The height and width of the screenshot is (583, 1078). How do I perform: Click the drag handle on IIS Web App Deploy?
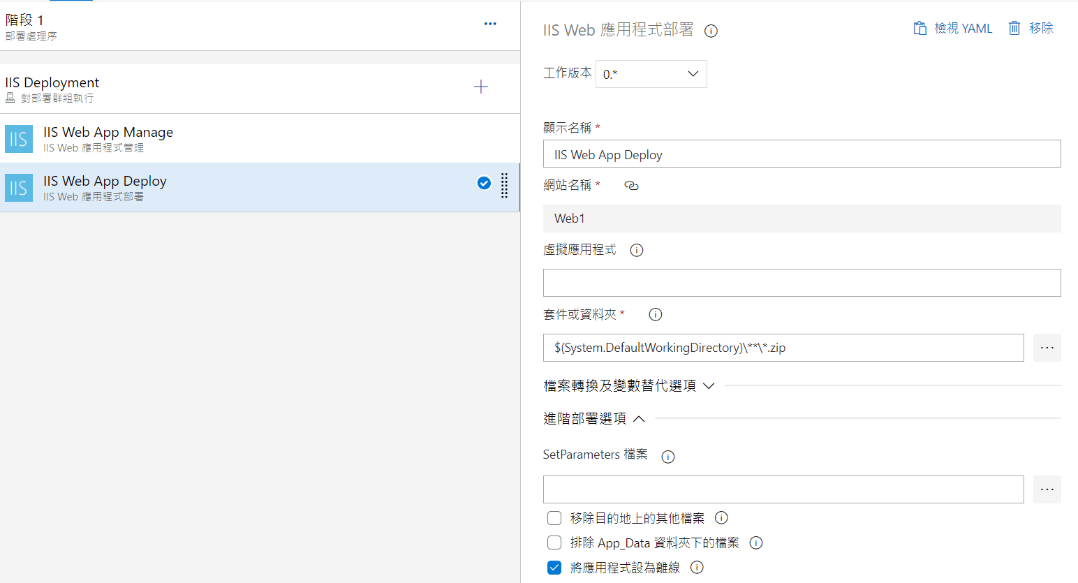504,186
